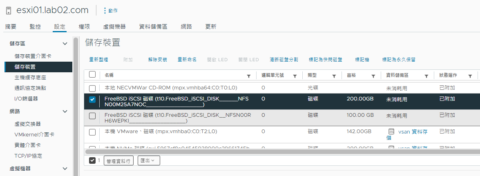
Task: Click the 142.00GB capacity cell
Action: pyautogui.click(x=359, y=131)
